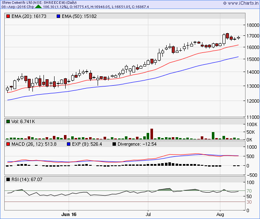Click the green up-arrow change indicator
The height and width of the screenshot is (219, 260).
[38, 7]
